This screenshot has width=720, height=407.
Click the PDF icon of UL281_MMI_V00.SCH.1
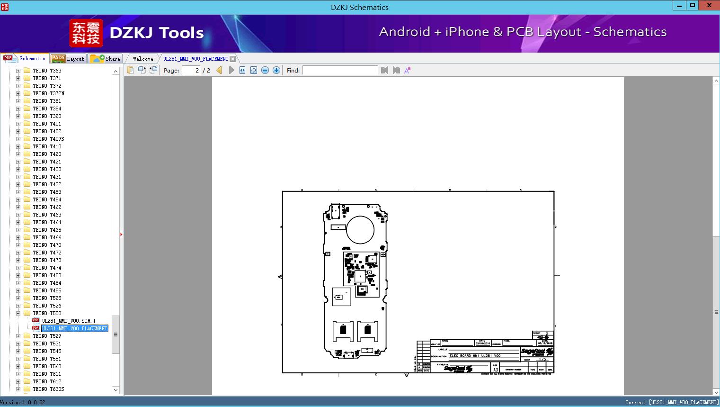pyautogui.click(x=36, y=320)
